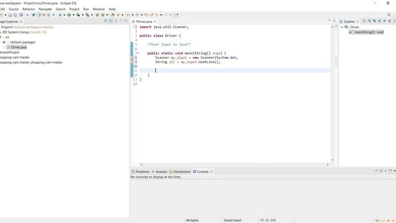
Task: Click the Open Type icon in toolbar
Action: [113, 15]
